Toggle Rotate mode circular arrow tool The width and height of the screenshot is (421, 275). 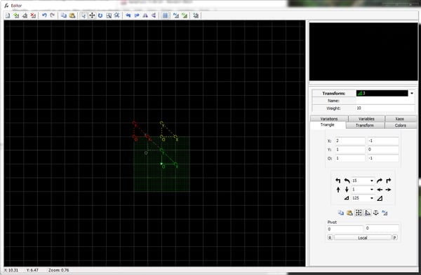(x=100, y=15)
